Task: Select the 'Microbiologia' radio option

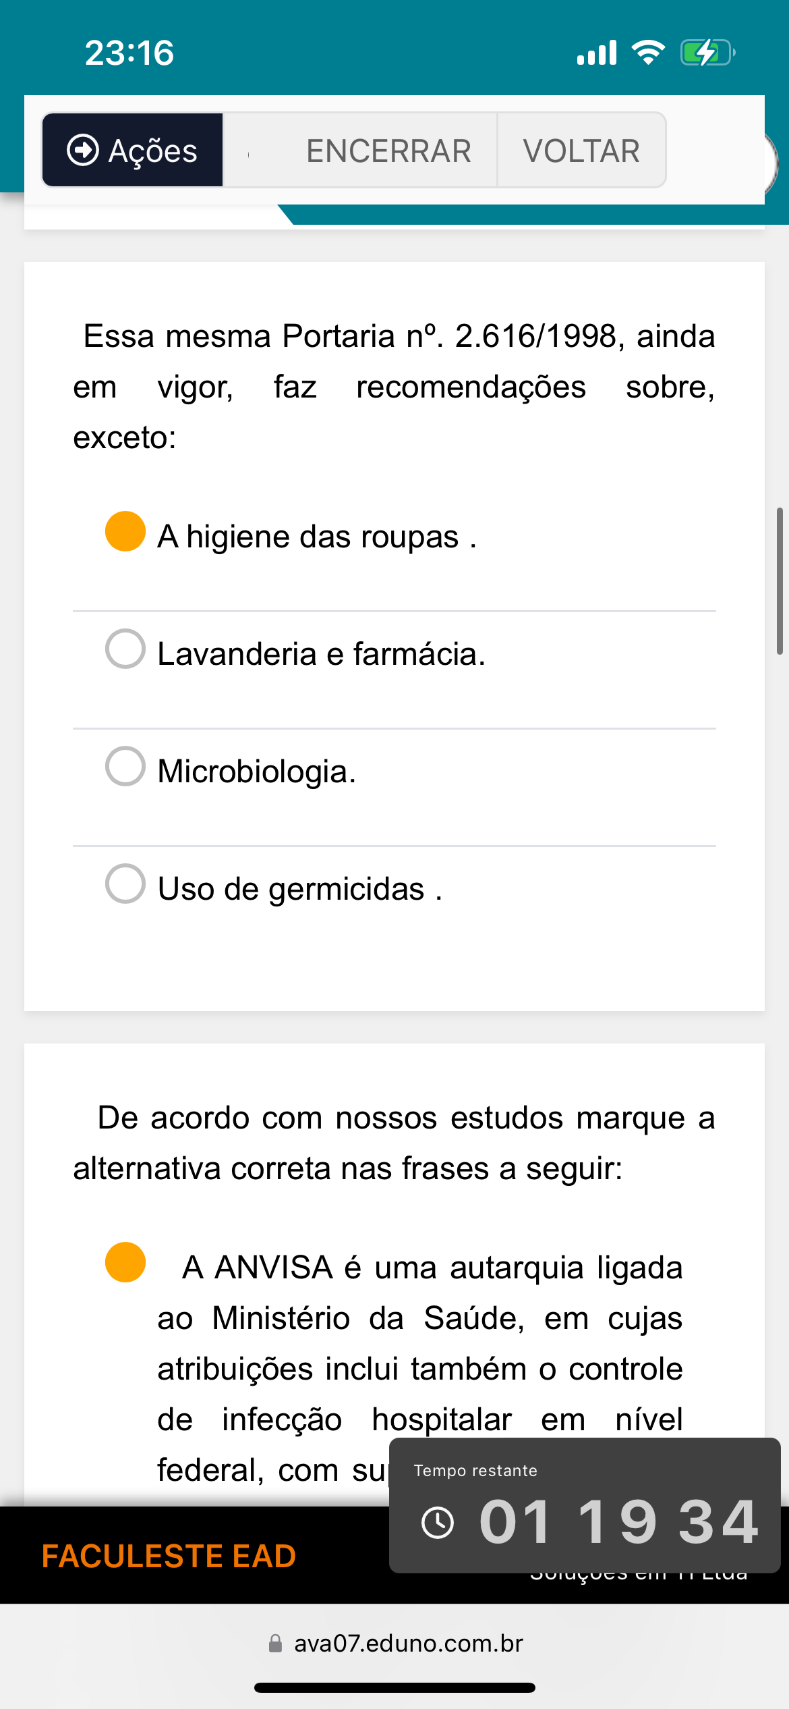Action: [x=125, y=767]
